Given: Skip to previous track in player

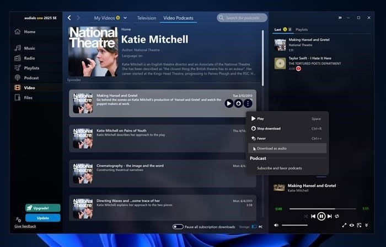Looking at the screenshot, I should [313, 216].
